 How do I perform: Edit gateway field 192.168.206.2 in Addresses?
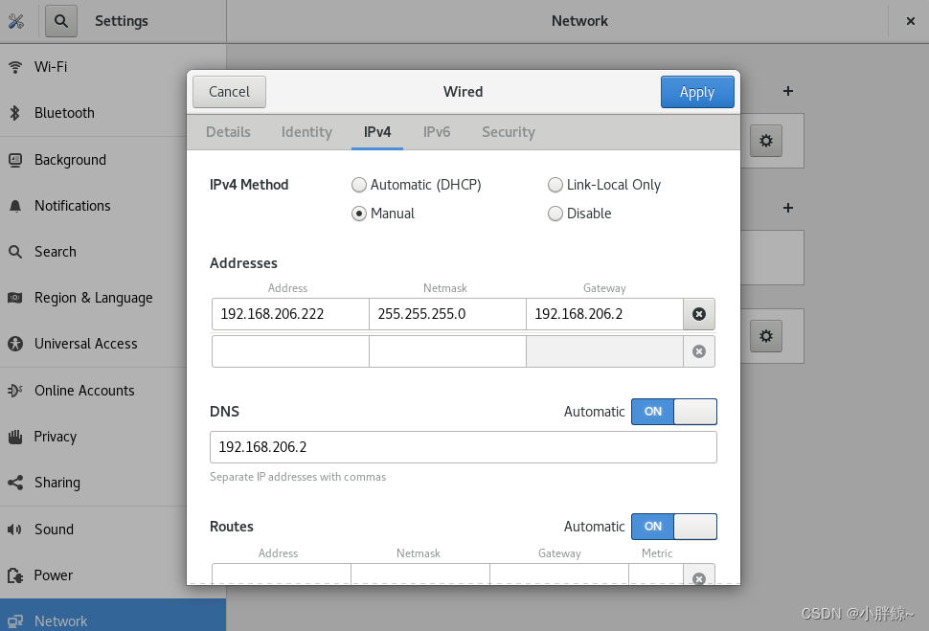[604, 314]
